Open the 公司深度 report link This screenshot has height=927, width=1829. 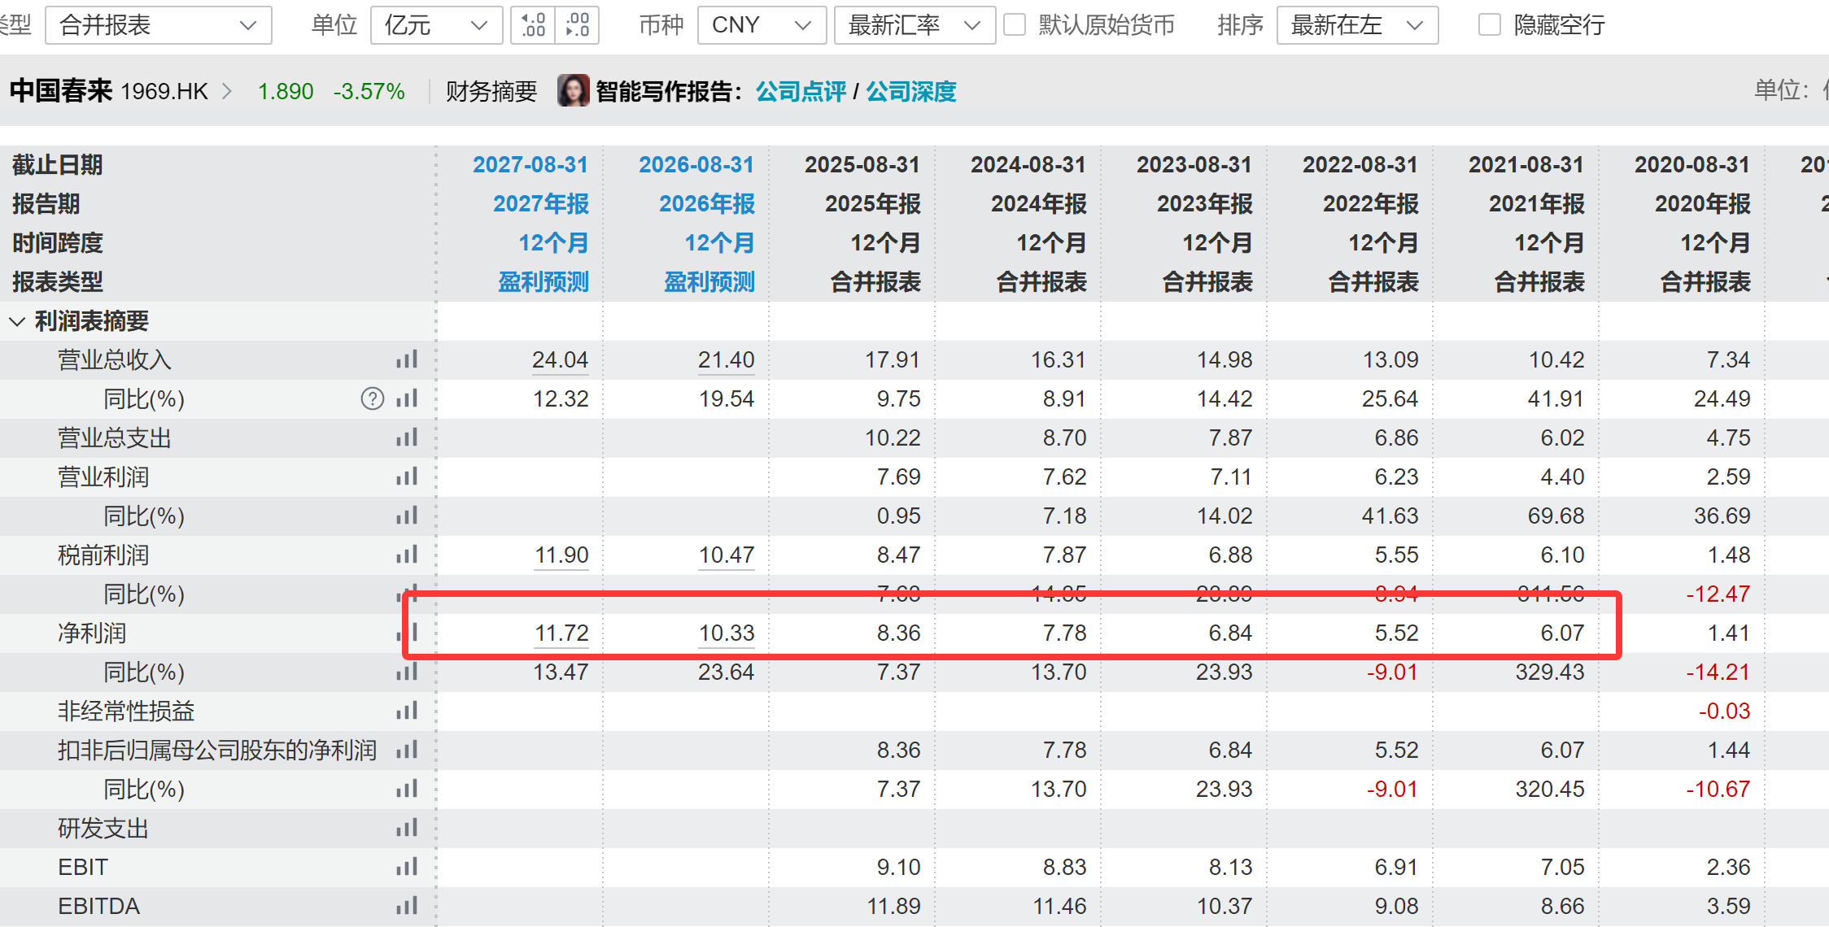click(x=910, y=92)
